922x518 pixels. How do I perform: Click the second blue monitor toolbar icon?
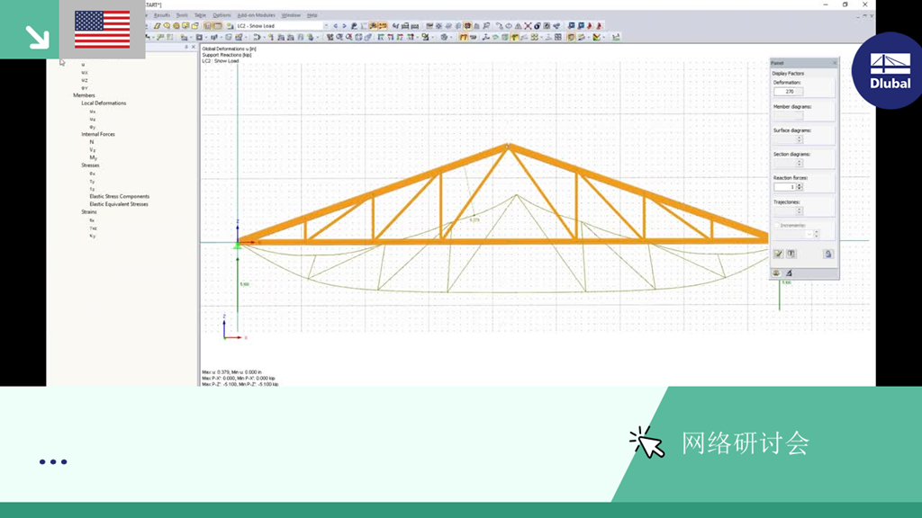581,26
